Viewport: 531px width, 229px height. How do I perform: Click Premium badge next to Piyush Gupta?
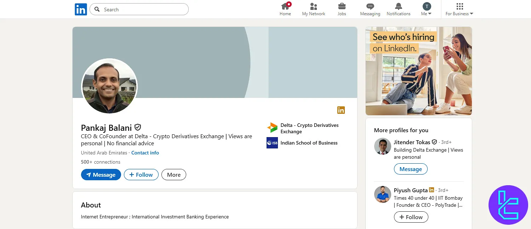(x=432, y=190)
